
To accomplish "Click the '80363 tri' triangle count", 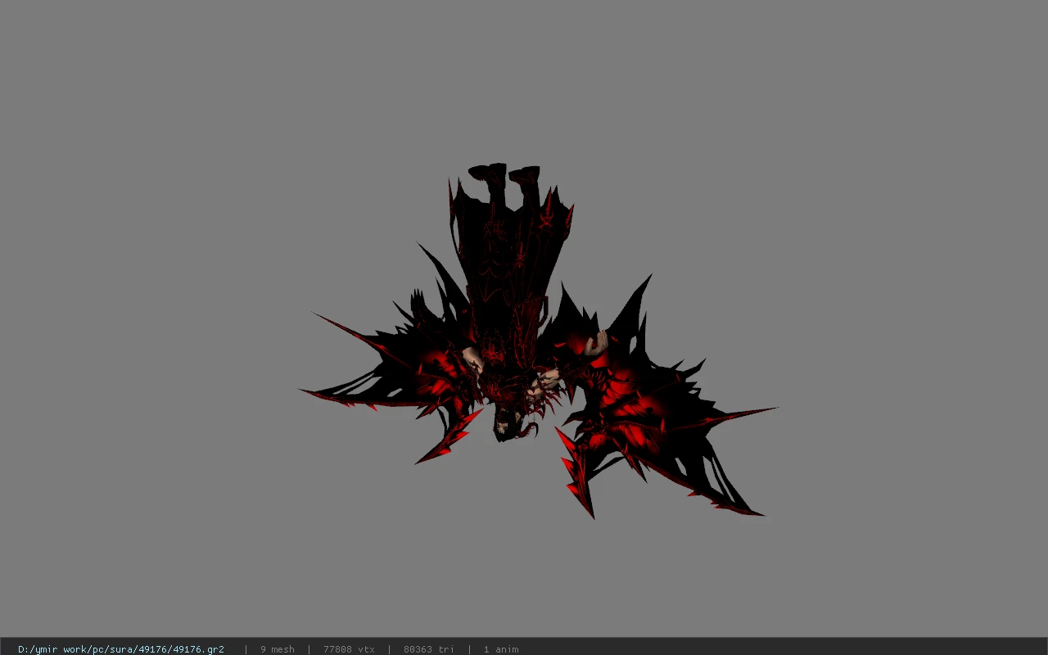I will pos(429,649).
